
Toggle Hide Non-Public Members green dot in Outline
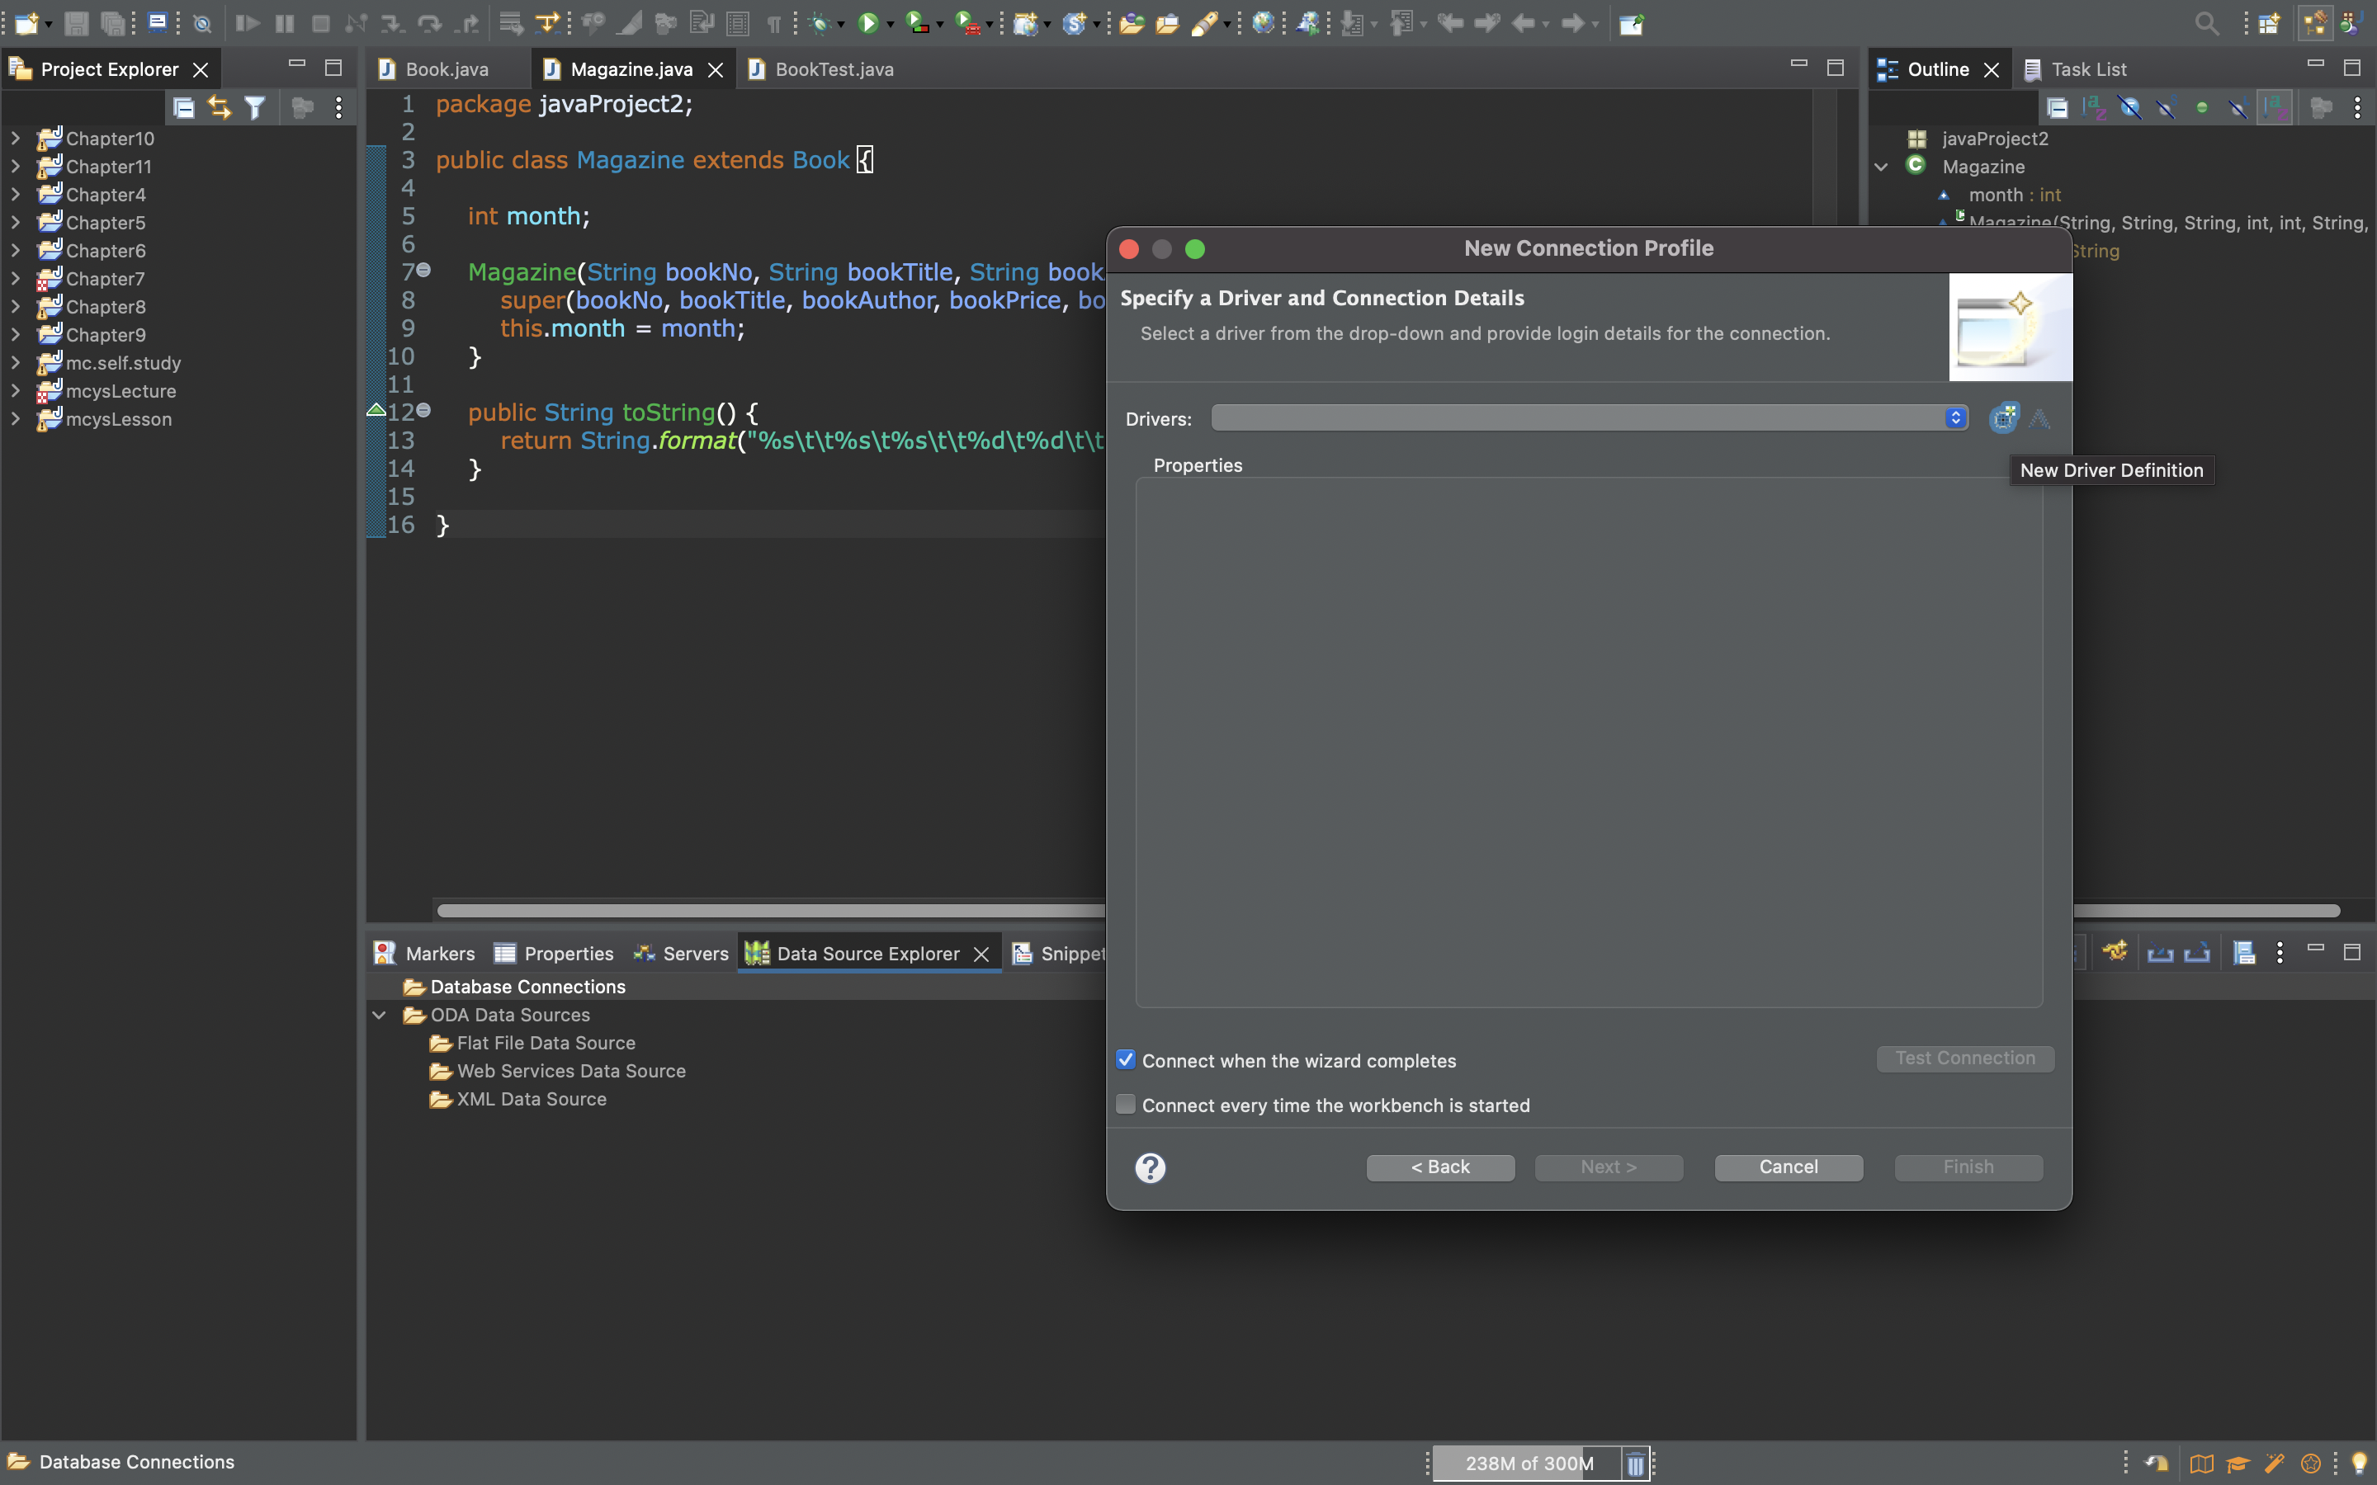2202,108
